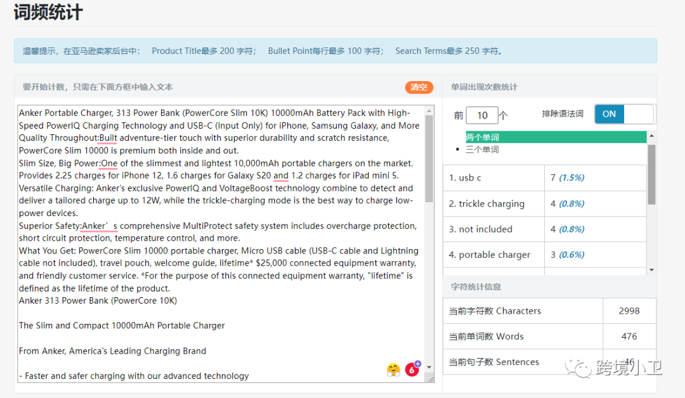Click the 当前单词数 Words label
685x398 pixels.
coord(486,337)
